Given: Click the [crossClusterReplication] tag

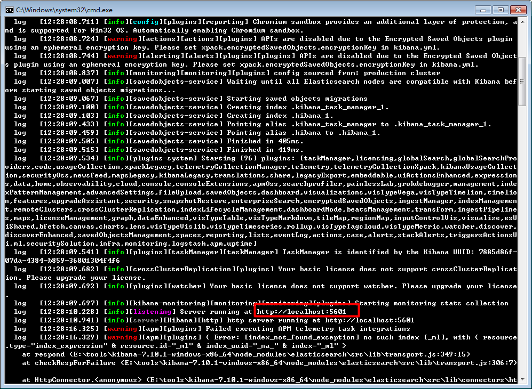Looking at the screenshot, I should (x=182, y=269).
